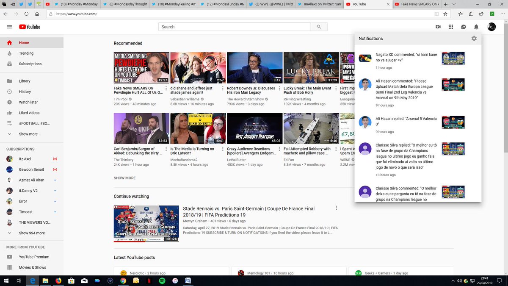Open system tray volume icon
The height and width of the screenshot is (286, 508).
point(459,280)
